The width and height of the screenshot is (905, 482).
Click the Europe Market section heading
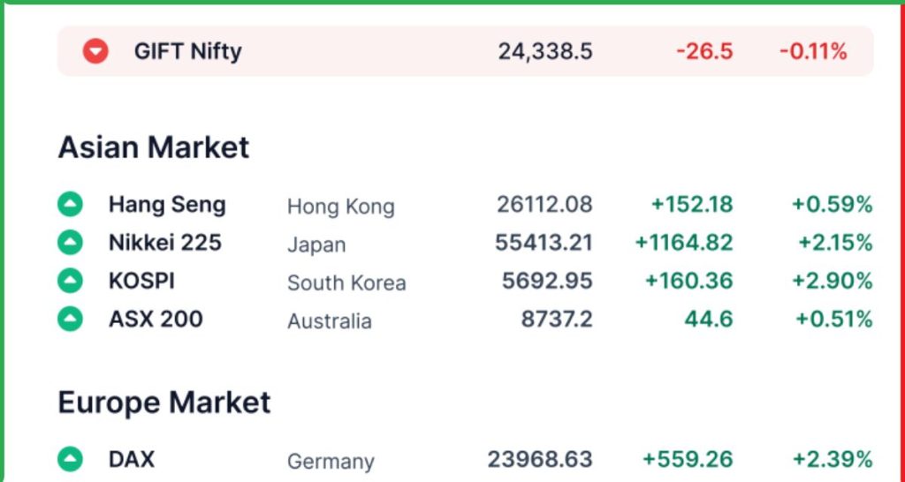(x=164, y=403)
